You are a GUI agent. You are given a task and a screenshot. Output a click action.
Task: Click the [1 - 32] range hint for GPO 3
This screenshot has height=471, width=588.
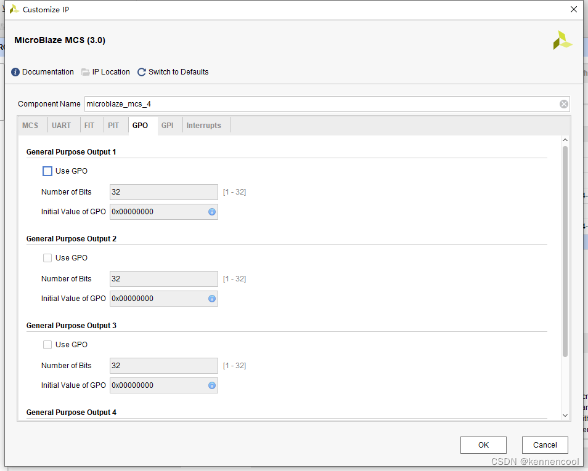(x=234, y=366)
